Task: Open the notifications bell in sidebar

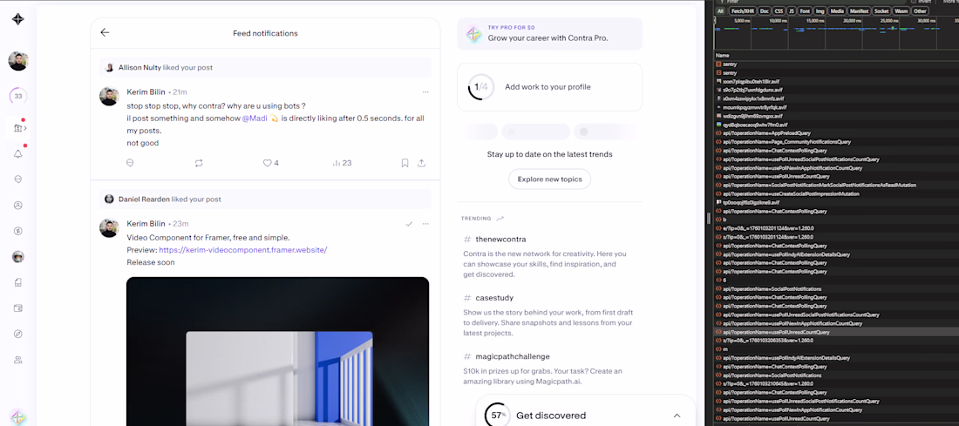Action: click(18, 153)
